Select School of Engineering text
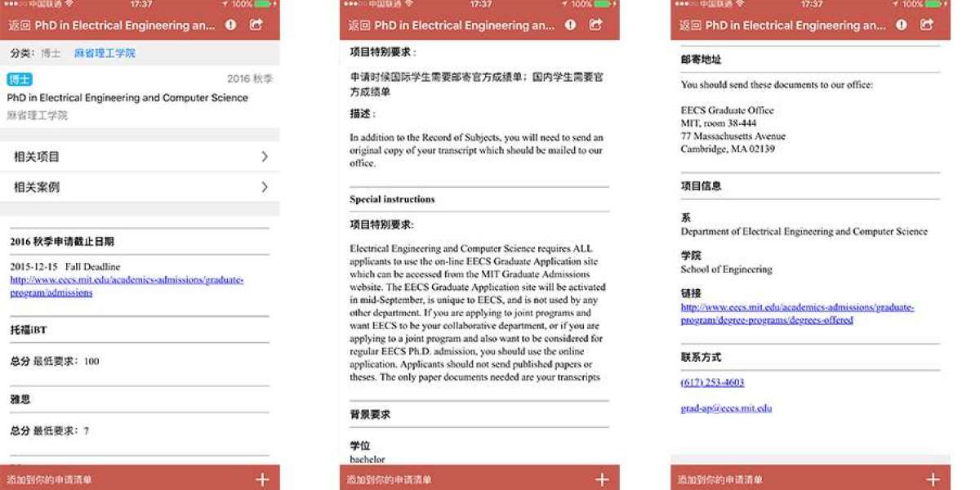 coord(726,269)
